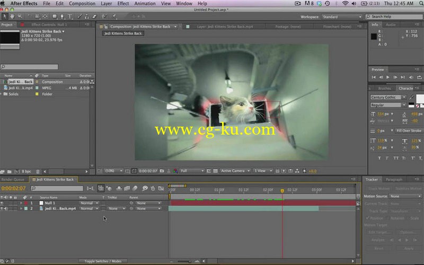The width and height of the screenshot is (424, 265).
Task: Click the auto-keyframe stopwatch icon
Action: pos(153,188)
